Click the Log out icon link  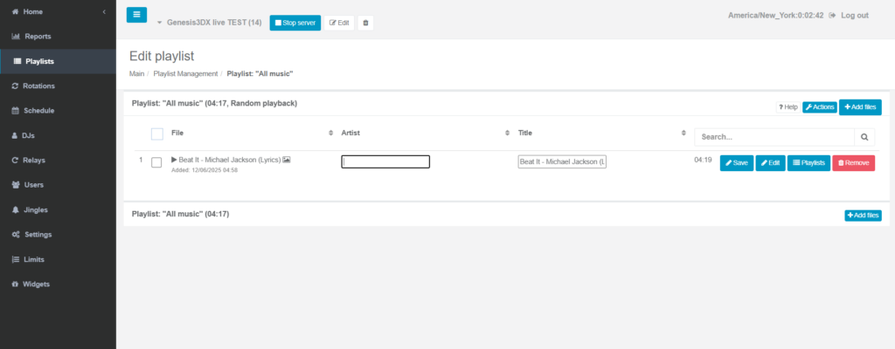832,16
